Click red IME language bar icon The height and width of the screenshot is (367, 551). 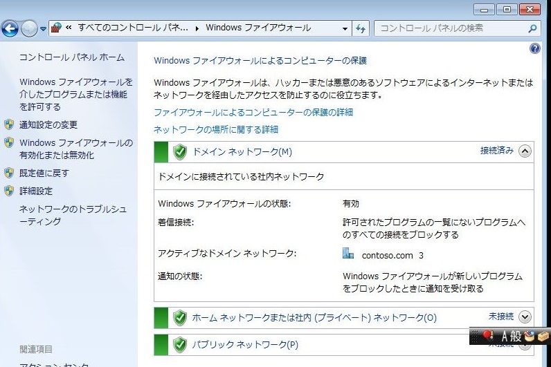click(488, 335)
